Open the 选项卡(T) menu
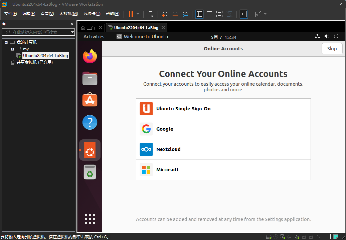346x240 pixels. pos(92,14)
